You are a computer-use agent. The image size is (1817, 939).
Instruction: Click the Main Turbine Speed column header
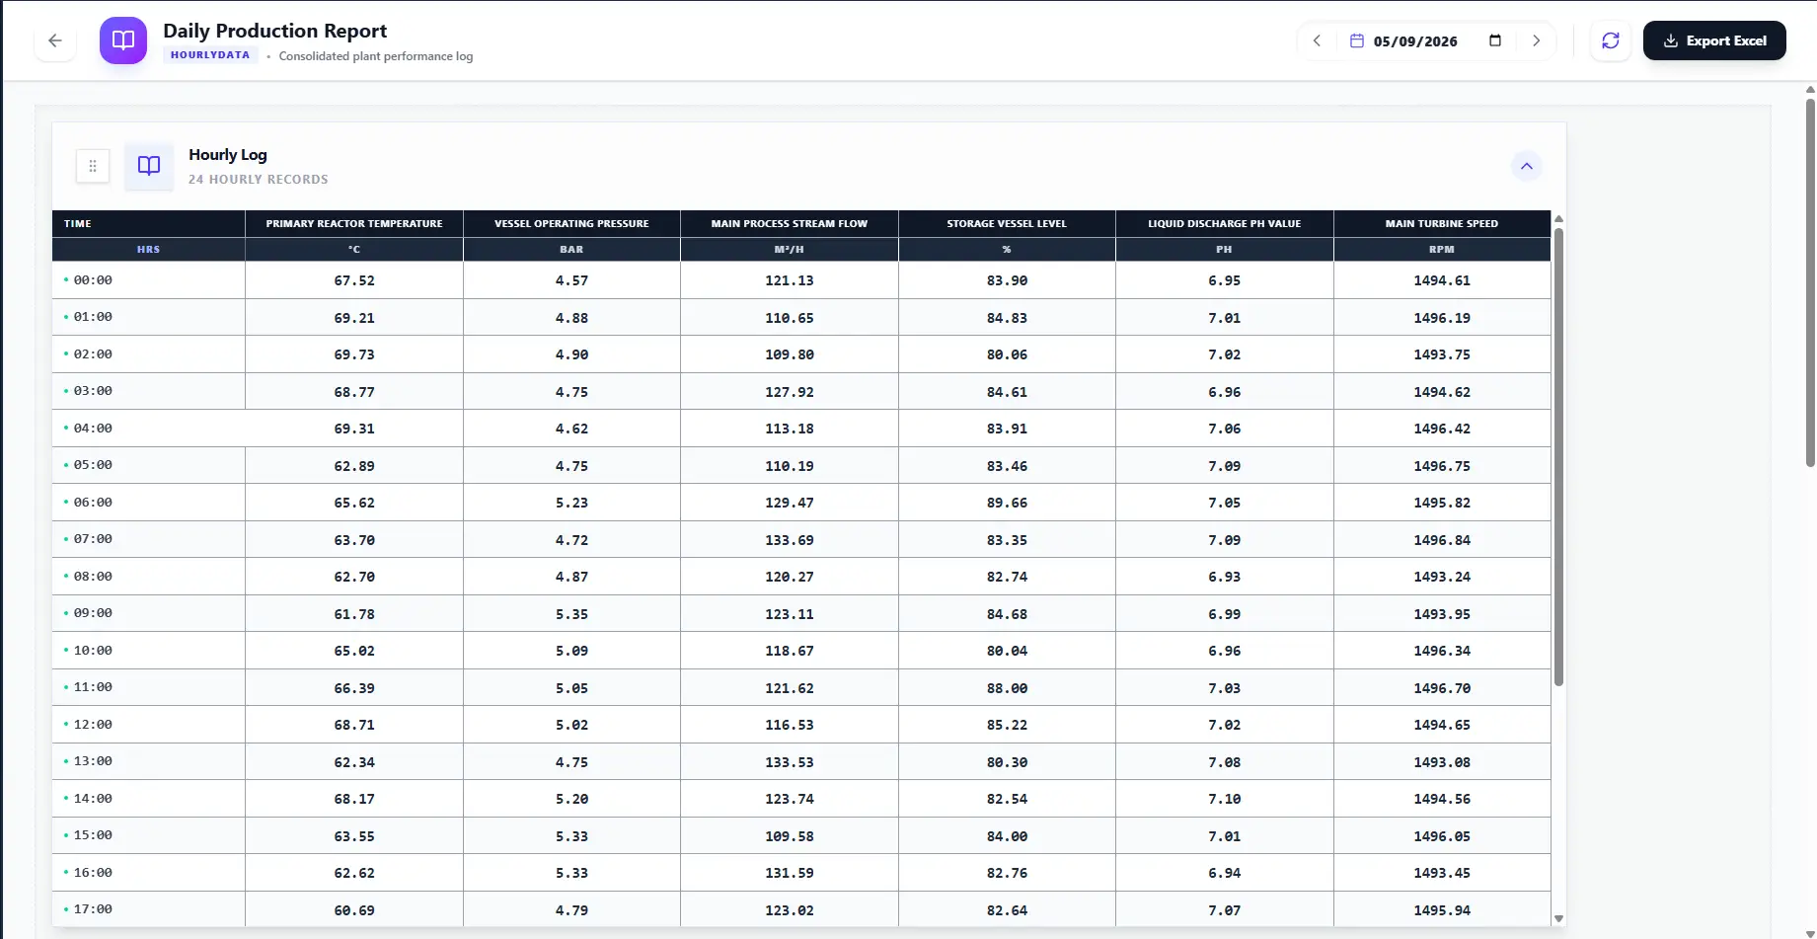pyautogui.click(x=1442, y=224)
